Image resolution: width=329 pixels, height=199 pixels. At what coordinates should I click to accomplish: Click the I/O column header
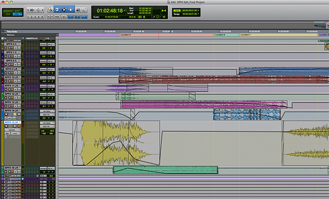click(x=47, y=39)
